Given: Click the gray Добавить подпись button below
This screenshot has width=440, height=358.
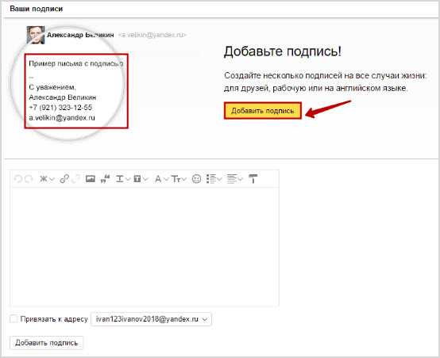Looking at the screenshot, I should click(47, 343).
